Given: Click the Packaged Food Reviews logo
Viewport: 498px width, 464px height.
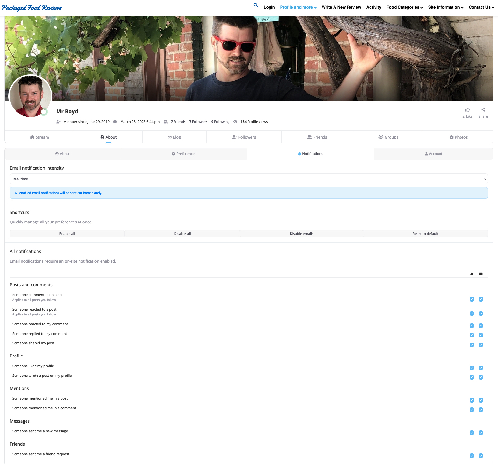Looking at the screenshot, I should (32, 8).
